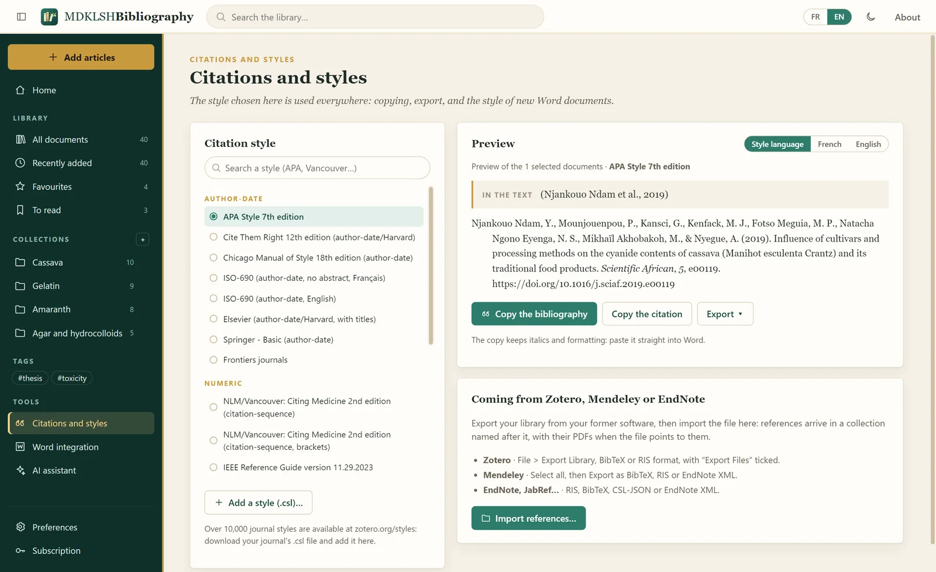Open Preferences gear entry
Screen dimensions: 936x572
(x=81, y=527)
